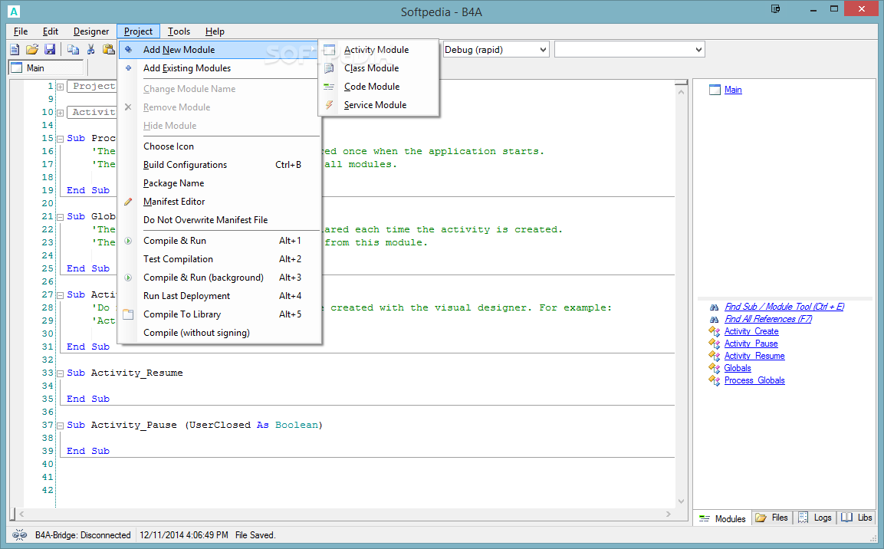Click the Main module icon in Modules list
Viewport: 884px width, 549px height.
715,90
